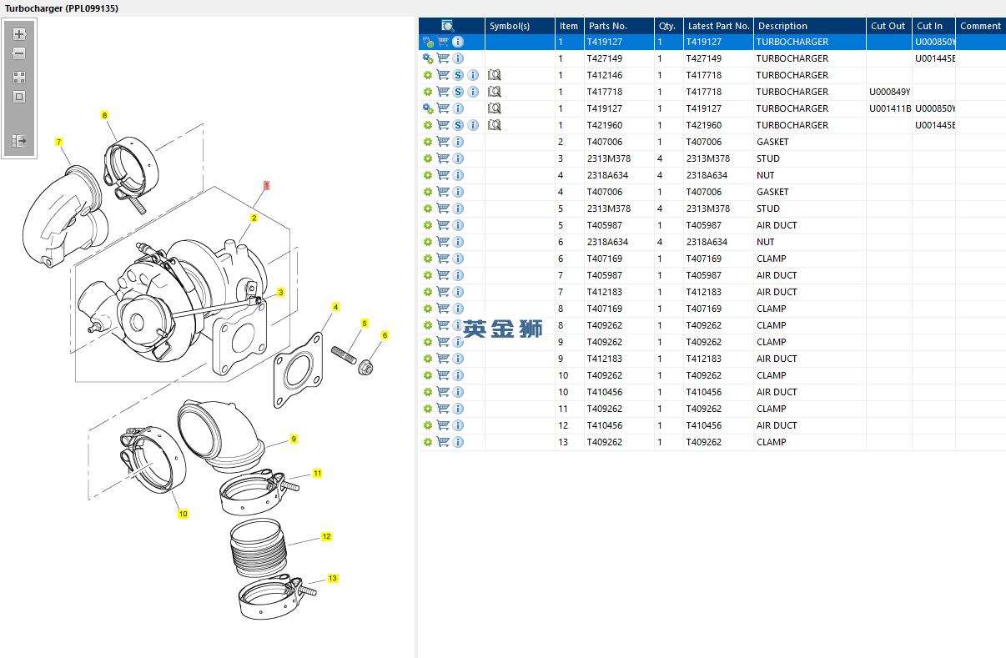Select callout 12 in the diagram
The width and height of the screenshot is (1006, 658).
pos(326,537)
